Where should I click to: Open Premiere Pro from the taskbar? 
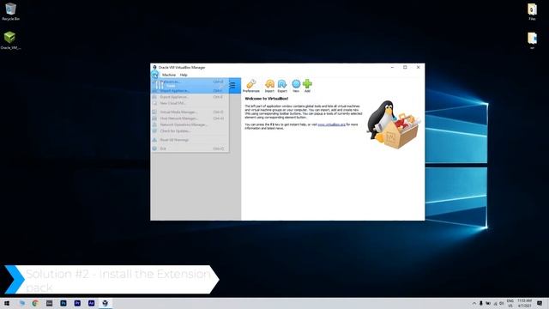[x=77, y=303]
